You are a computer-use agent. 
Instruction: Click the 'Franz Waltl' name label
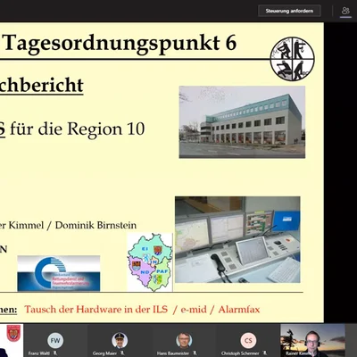click(39, 353)
